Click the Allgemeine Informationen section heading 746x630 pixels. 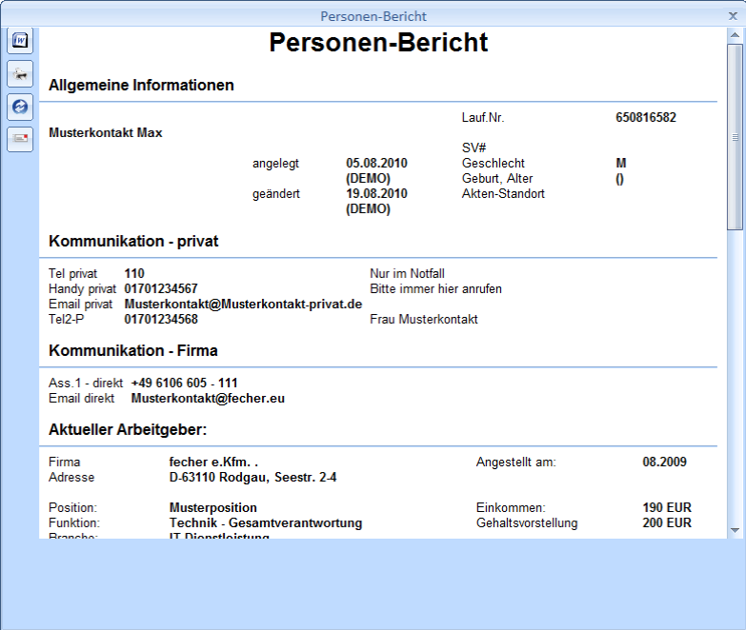(x=141, y=86)
